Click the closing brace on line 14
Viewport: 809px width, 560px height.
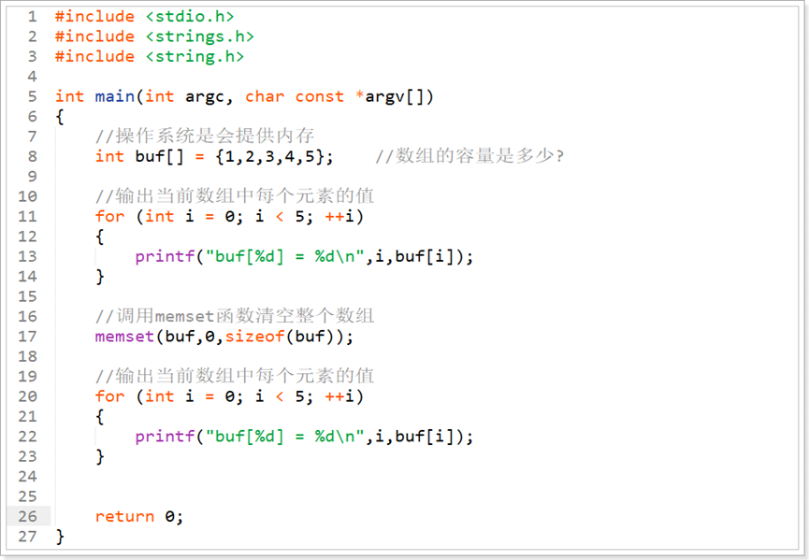[x=100, y=277]
